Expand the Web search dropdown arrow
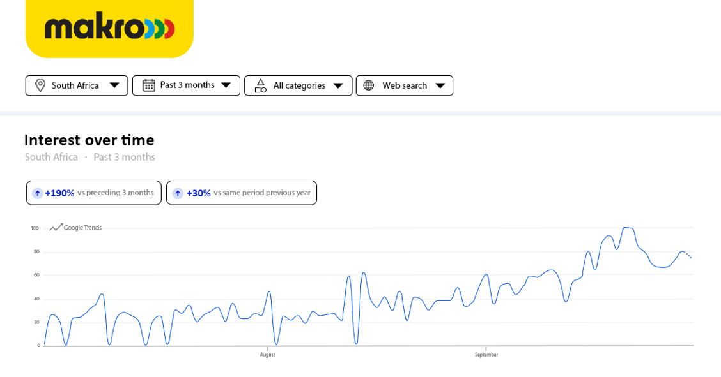Viewport: 721px width, 377px height. click(x=440, y=85)
